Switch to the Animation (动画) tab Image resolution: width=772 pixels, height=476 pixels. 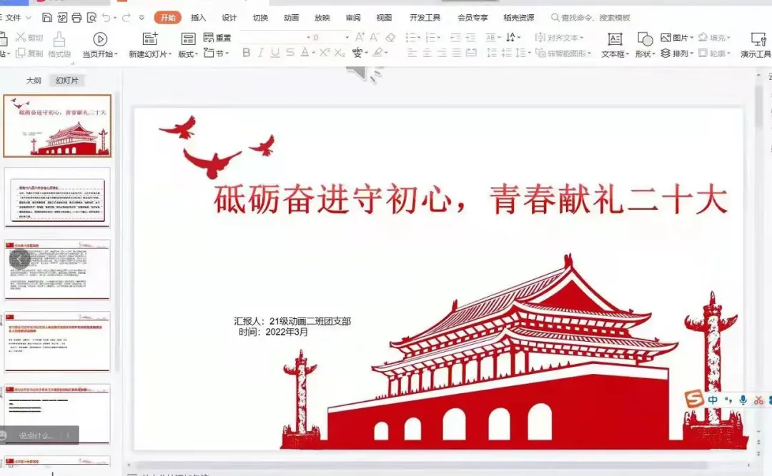[x=291, y=17]
